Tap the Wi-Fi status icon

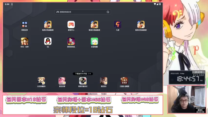pos(155,4)
